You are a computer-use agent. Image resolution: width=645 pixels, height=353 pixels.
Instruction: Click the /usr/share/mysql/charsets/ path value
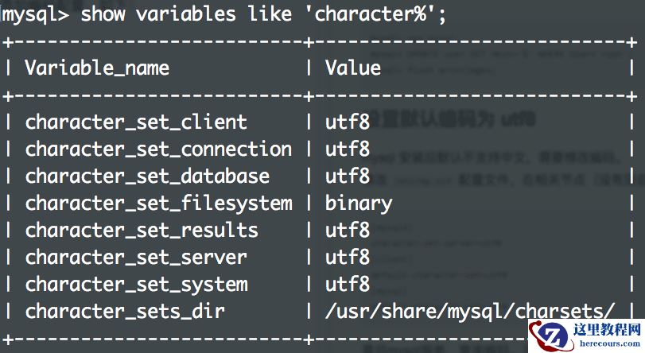coord(470,311)
